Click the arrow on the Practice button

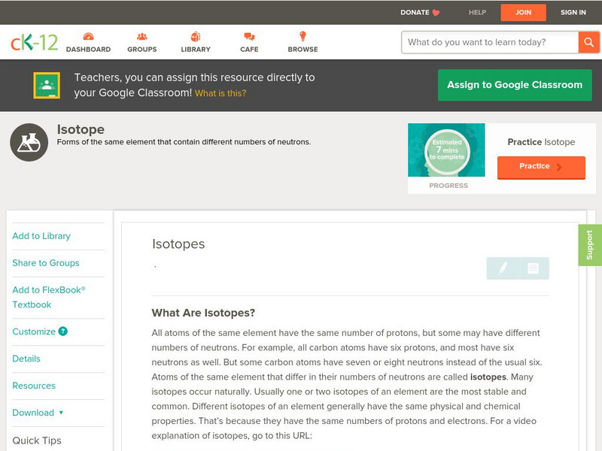coord(559,167)
